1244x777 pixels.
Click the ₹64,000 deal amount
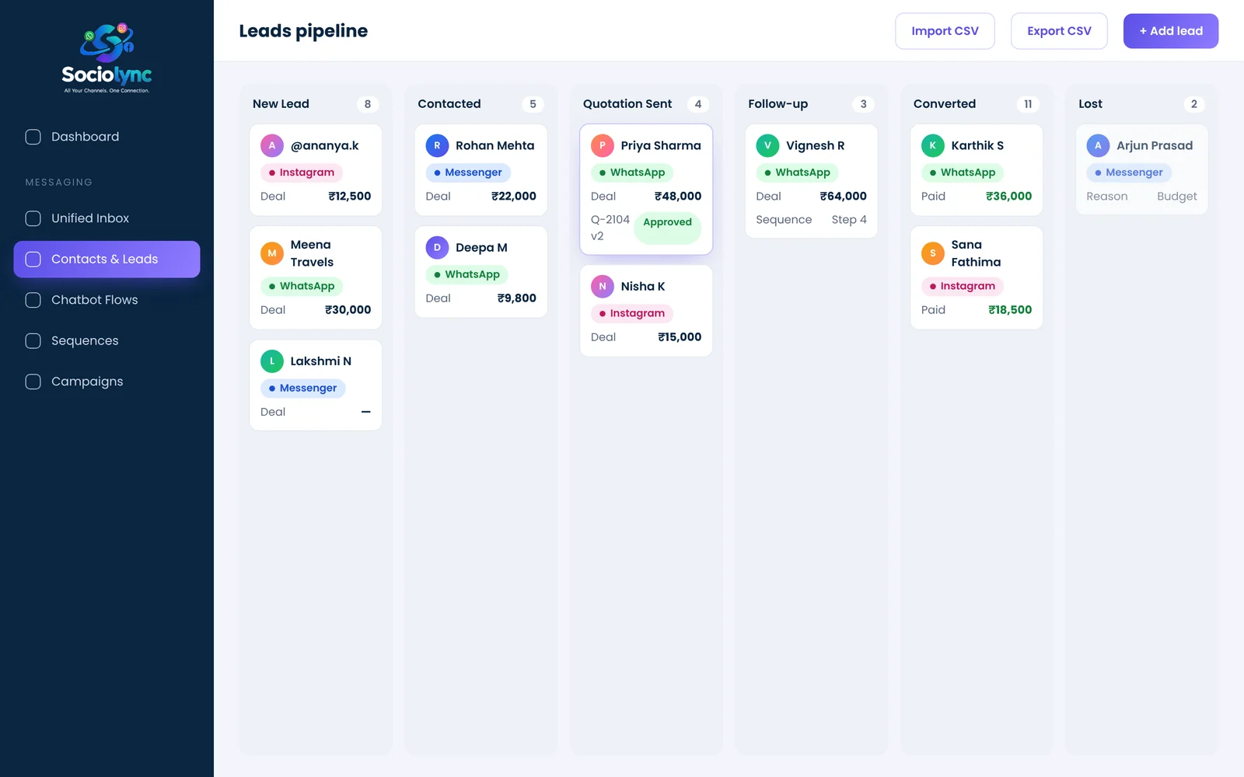pyautogui.click(x=843, y=197)
